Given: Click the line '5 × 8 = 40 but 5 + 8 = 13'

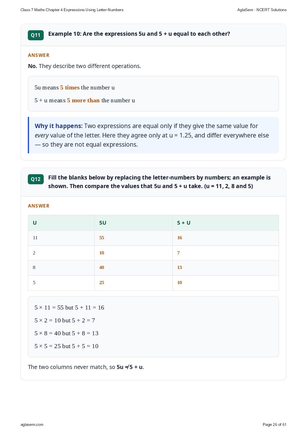Looking at the screenshot, I should tap(66, 333).
